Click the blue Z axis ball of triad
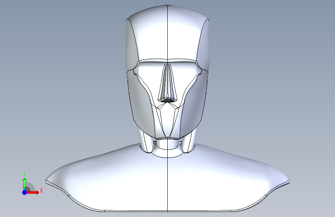This screenshot has height=217, width=335. point(25,192)
